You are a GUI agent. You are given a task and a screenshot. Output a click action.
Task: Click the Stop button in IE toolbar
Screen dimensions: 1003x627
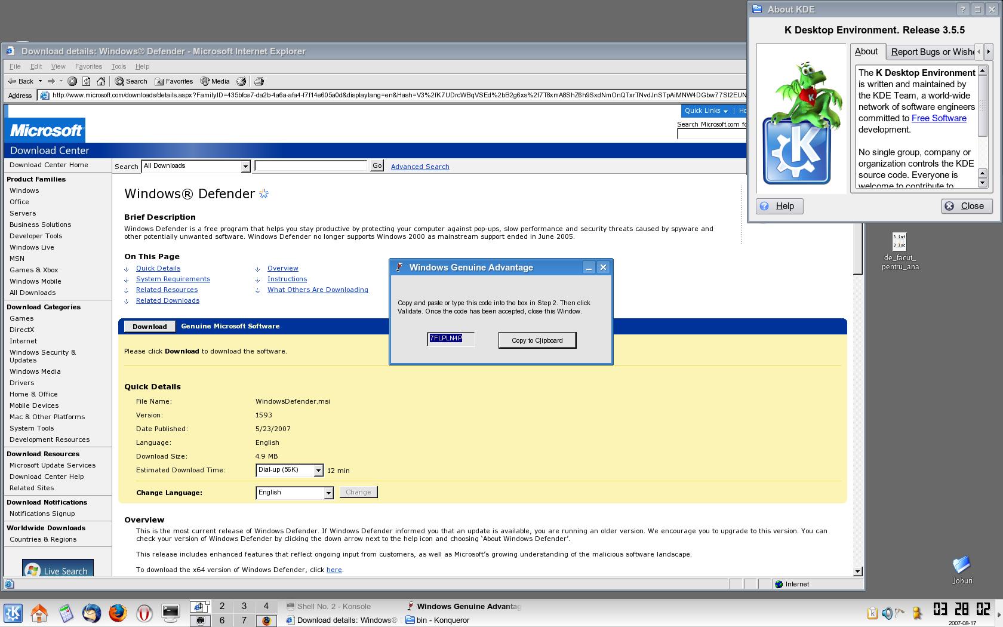coord(72,81)
